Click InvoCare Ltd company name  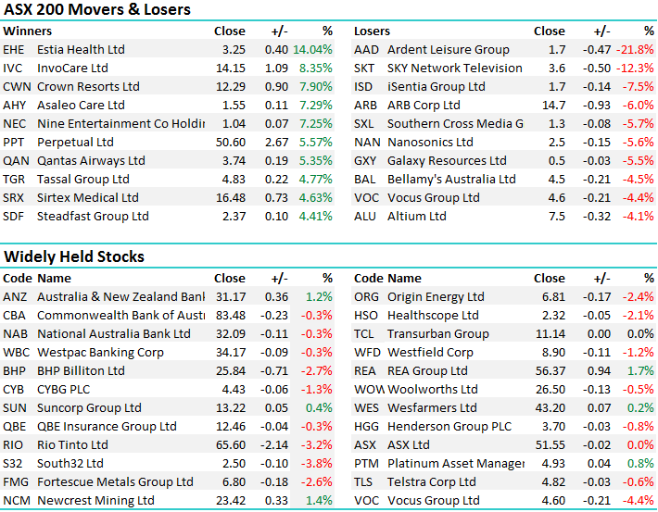(72, 68)
